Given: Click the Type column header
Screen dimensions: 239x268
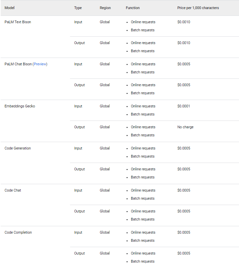Looking at the screenshot, I should pyautogui.click(x=78, y=8).
